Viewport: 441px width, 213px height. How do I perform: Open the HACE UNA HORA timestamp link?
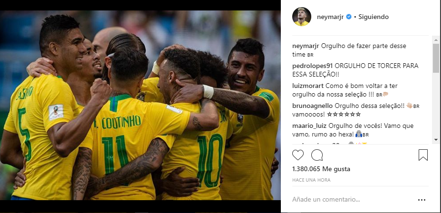pyautogui.click(x=311, y=180)
